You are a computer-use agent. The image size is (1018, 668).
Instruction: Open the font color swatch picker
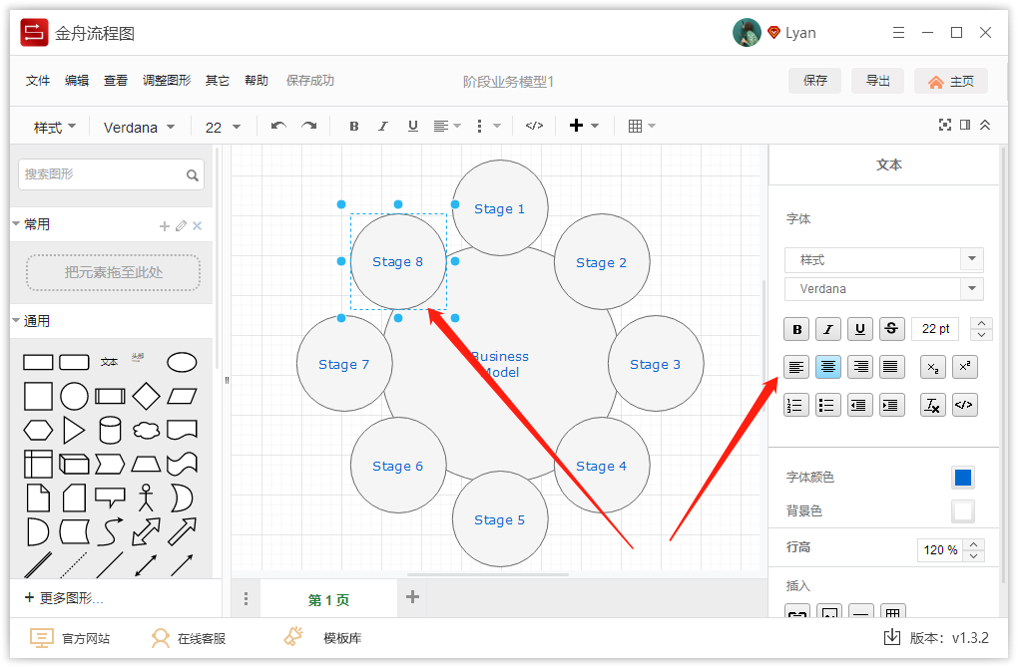pyautogui.click(x=962, y=478)
